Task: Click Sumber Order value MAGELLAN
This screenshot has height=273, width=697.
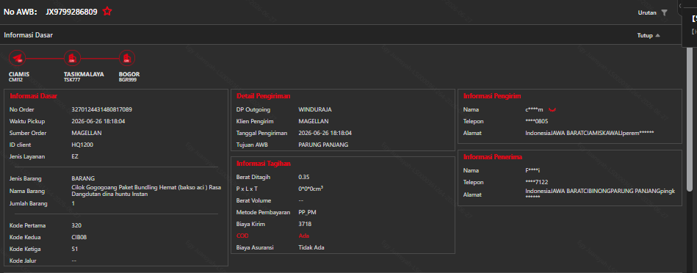Action: (87, 133)
